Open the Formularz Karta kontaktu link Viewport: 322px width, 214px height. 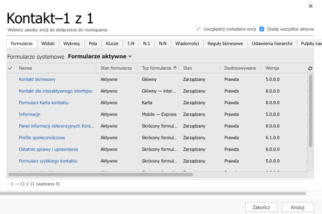(x=43, y=103)
